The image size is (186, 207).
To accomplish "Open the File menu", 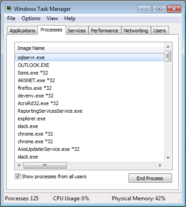I will (x=11, y=18).
